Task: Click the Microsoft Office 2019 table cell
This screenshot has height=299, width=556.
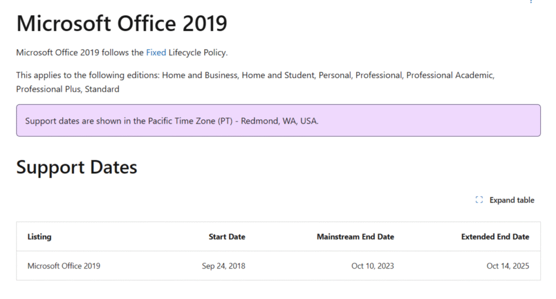Action: click(64, 266)
